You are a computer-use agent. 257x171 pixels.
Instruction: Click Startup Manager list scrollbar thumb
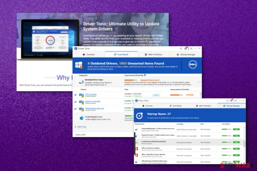(244, 144)
